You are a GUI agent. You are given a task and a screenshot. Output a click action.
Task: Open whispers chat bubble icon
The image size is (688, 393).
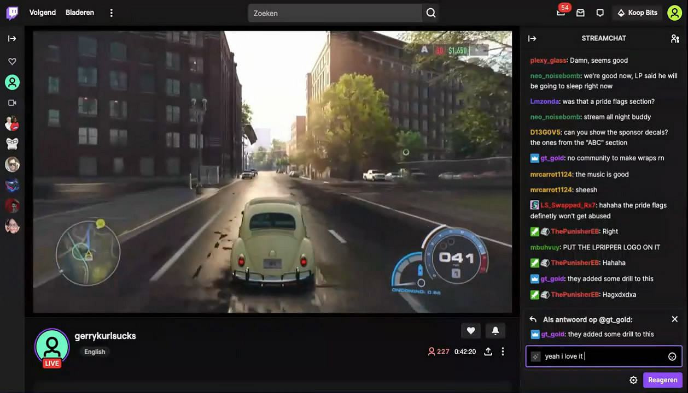600,13
